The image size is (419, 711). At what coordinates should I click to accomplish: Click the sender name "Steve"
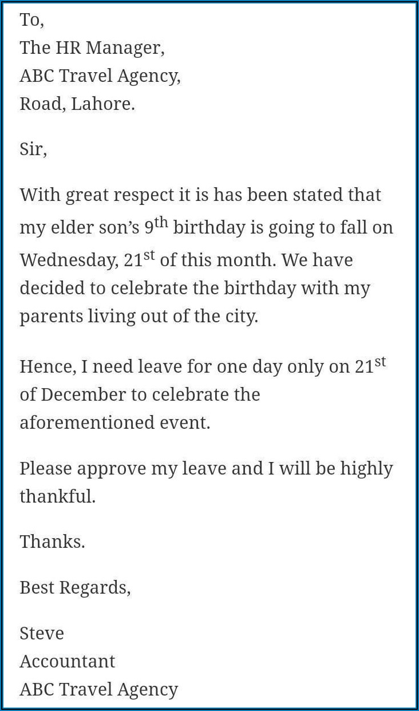[42, 633]
